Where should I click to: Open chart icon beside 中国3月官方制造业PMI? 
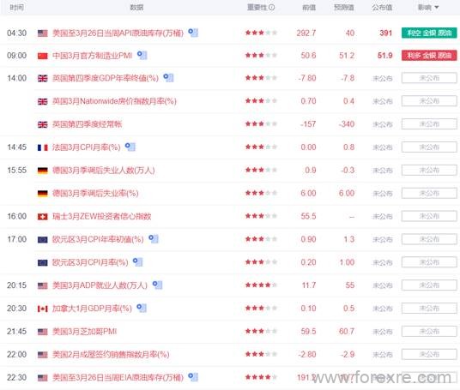tap(142, 55)
